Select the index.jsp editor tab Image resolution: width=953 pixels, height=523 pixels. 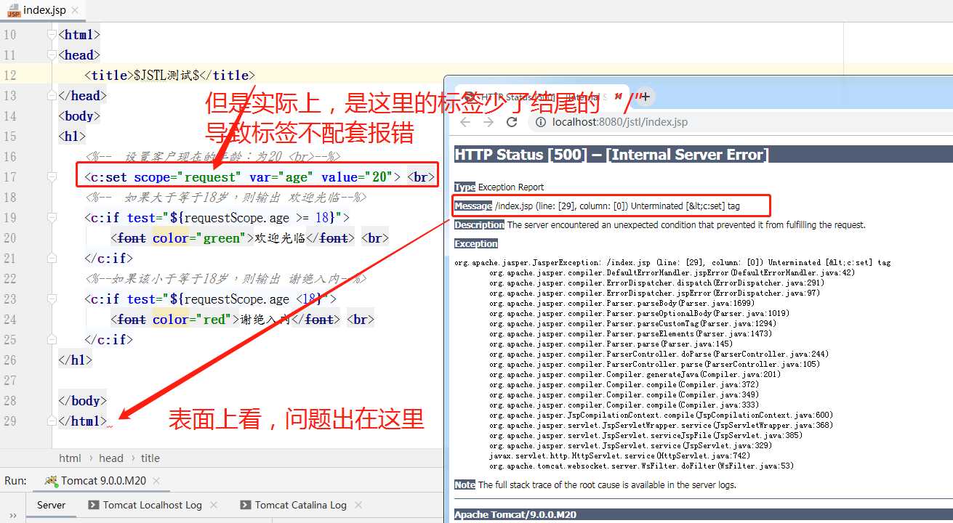coord(43,10)
